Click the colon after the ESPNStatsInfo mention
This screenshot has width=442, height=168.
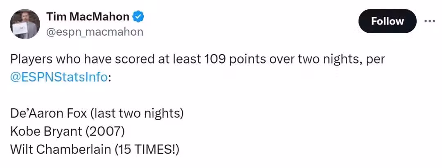coord(109,77)
